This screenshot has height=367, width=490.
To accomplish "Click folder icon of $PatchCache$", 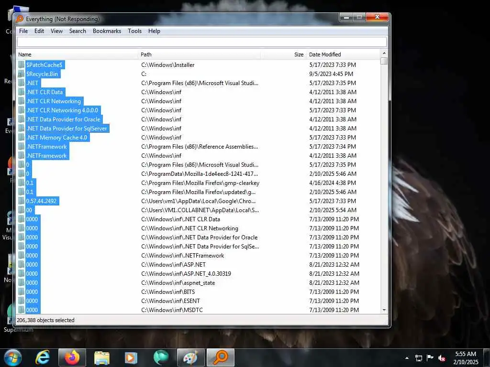I will [x=21, y=65].
